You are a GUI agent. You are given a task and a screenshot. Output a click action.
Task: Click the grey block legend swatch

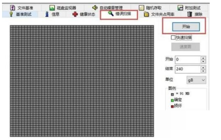[x=172, y=94]
